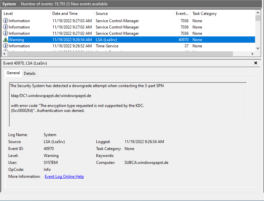Click the information icon on the Time-Service row

(5, 46)
